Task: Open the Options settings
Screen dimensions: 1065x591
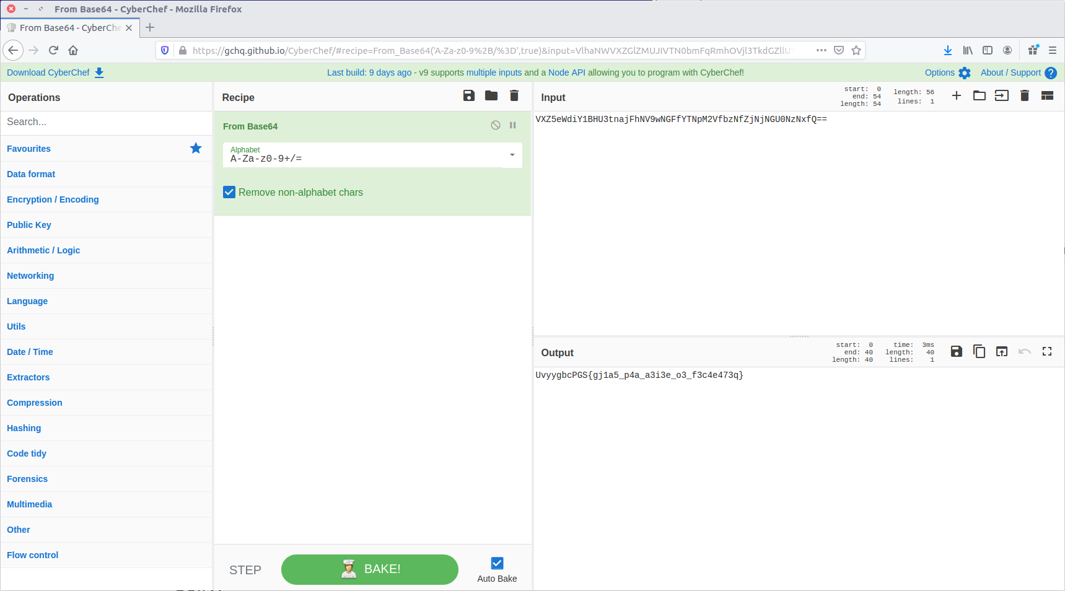Action: click(947, 72)
